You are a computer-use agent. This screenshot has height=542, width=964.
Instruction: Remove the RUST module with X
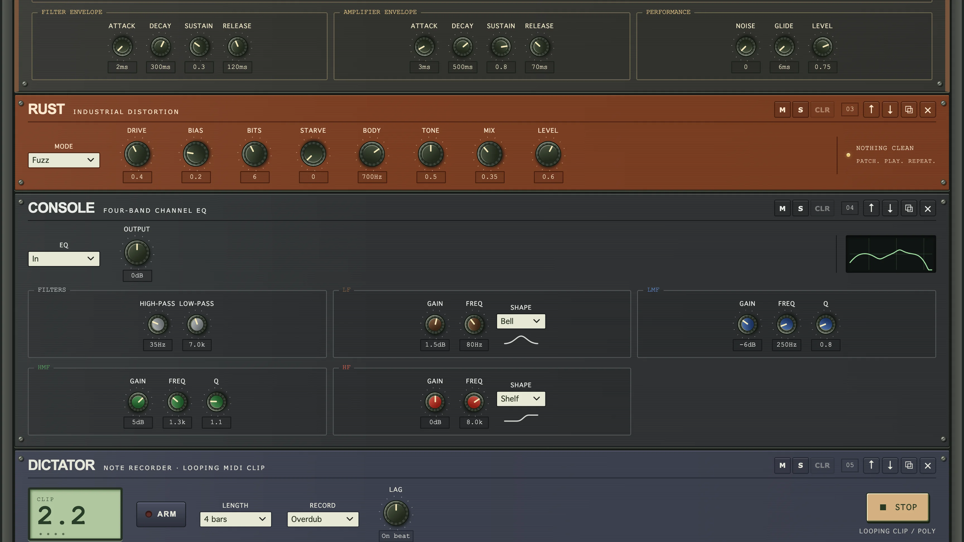pyautogui.click(x=928, y=110)
